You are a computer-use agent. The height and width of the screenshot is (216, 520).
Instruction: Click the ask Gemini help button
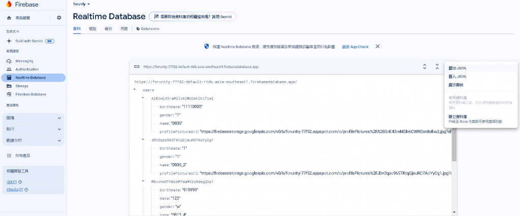[x=192, y=17]
